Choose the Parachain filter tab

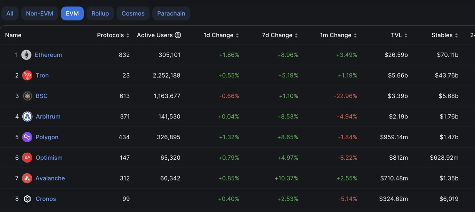pos(171,14)
